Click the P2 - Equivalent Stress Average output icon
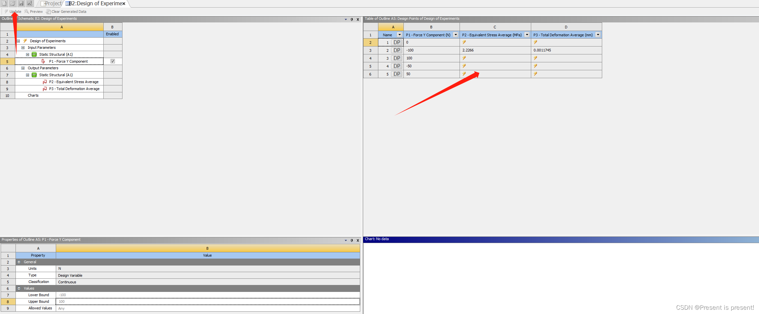The width and height of the screenshot is (759, 314). 45,81
